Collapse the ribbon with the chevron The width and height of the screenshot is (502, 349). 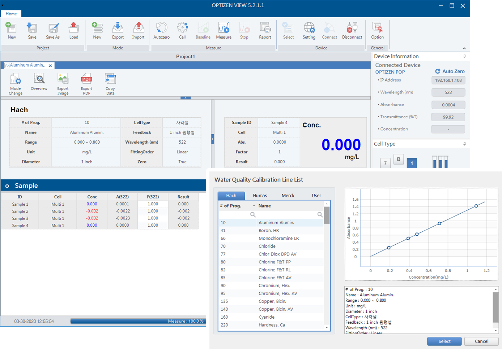(x=464, y=48)
